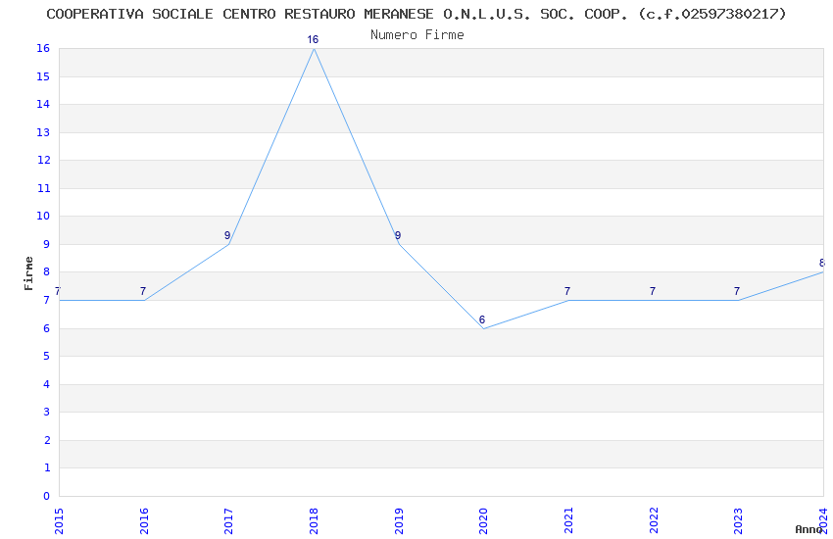Click the y-axis tick label 1
Screen dimensions: 833x539
click(x=47, y=467)
